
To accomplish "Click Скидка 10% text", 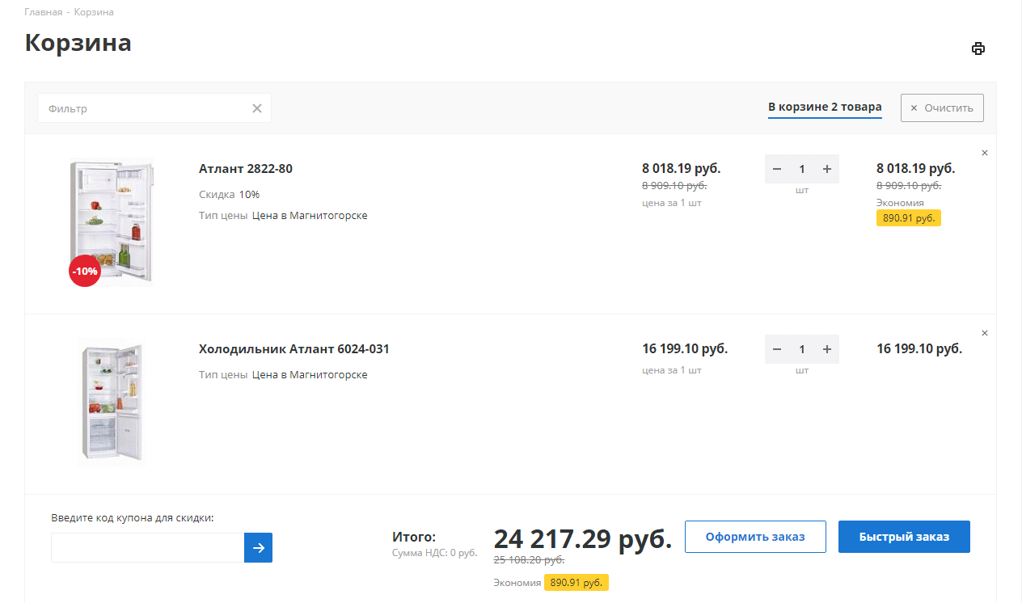I will [x=230, y=194].
